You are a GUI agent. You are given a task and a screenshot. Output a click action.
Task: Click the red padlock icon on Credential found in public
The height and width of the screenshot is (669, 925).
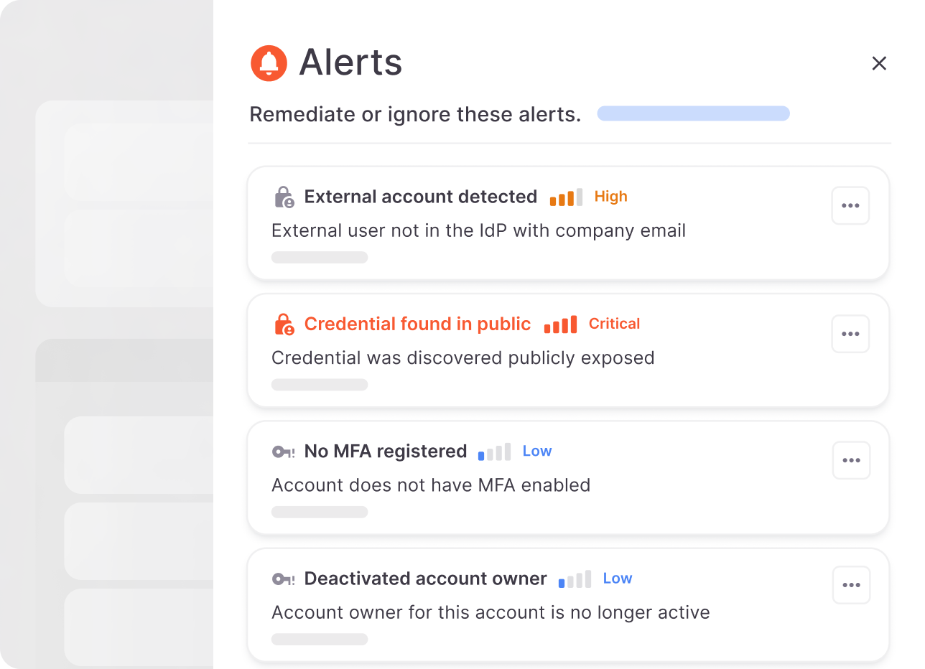coord(284,324)
